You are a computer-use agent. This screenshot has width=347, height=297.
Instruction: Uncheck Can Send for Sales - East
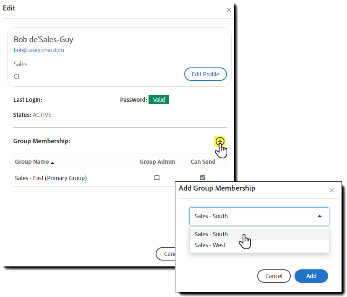(x=203, y=178)
